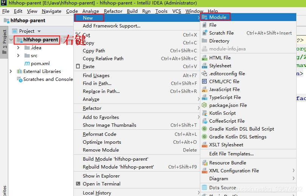Open the Build menu
This screenshot has width=306, height=196.
click(132, 11)
